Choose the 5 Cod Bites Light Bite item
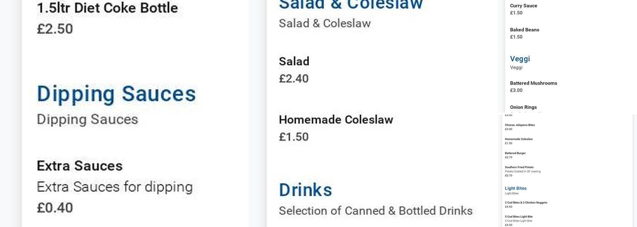The width and height of the screenshot is (637, 227). 518,217
